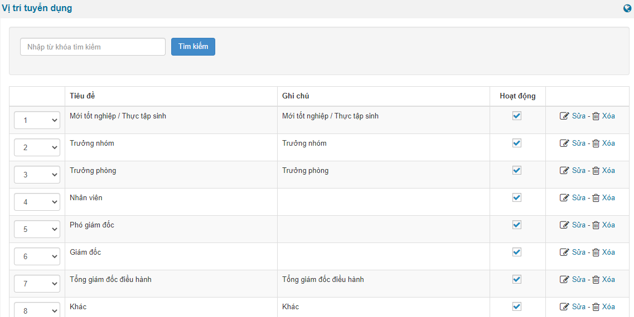Click trash icon for Tổng giám đốc điều hành
This screenshot has height=317, width=634.
pyautogui.click(x=596, y=280)
